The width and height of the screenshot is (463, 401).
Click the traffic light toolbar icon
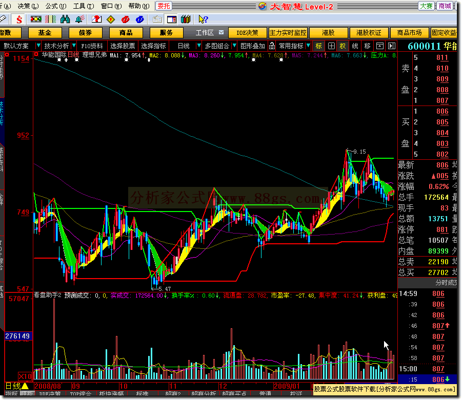pos(36,19)
